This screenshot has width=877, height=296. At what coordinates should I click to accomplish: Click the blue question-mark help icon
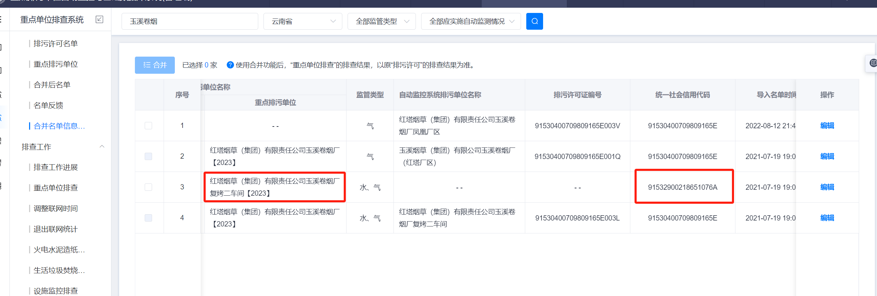click(230, 65)
